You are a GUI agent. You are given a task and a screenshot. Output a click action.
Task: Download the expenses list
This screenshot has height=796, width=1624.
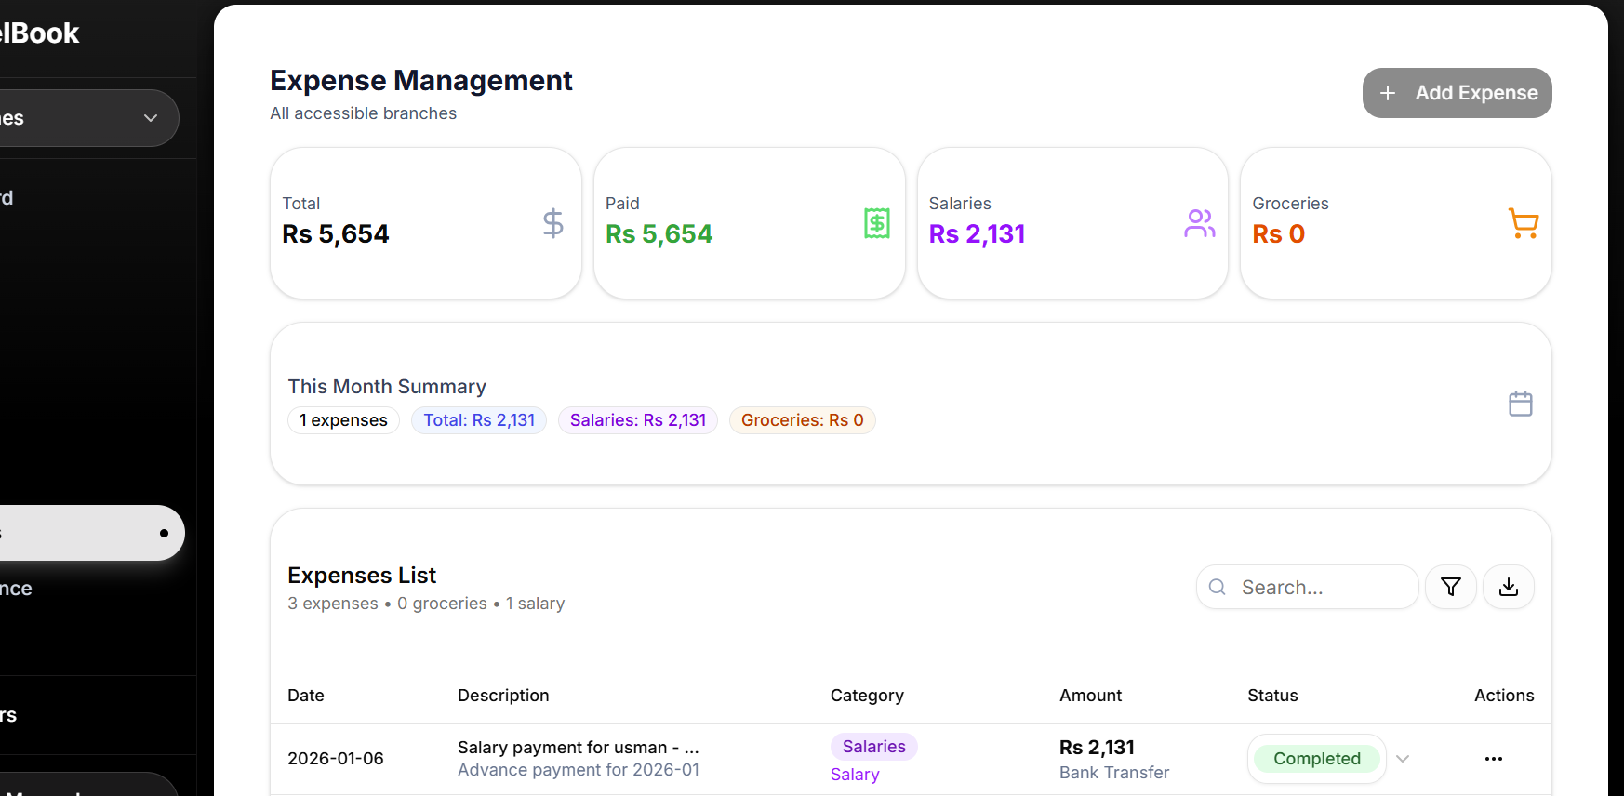coord(1508,587)
